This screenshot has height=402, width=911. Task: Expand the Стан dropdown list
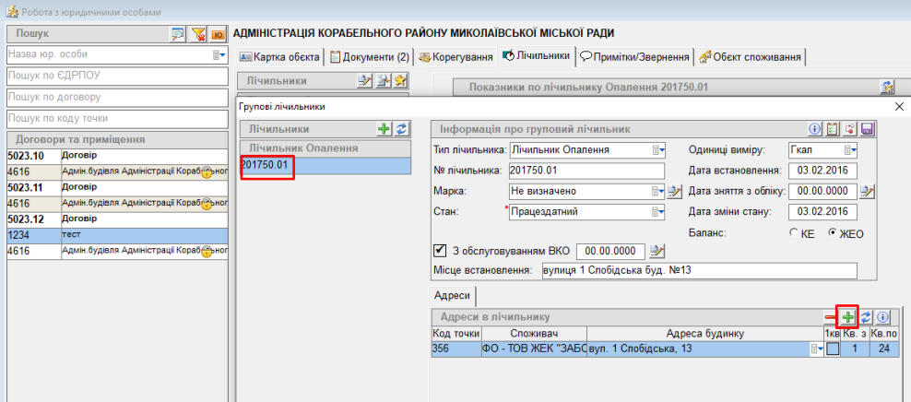click(x=657, y=211)
